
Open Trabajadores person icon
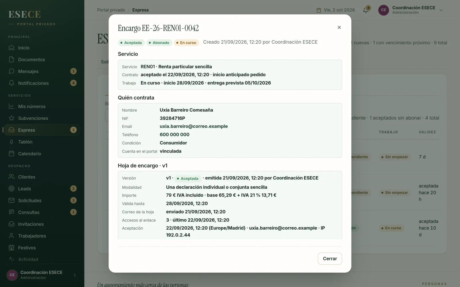pyautogui.click(x=11, y=236)
